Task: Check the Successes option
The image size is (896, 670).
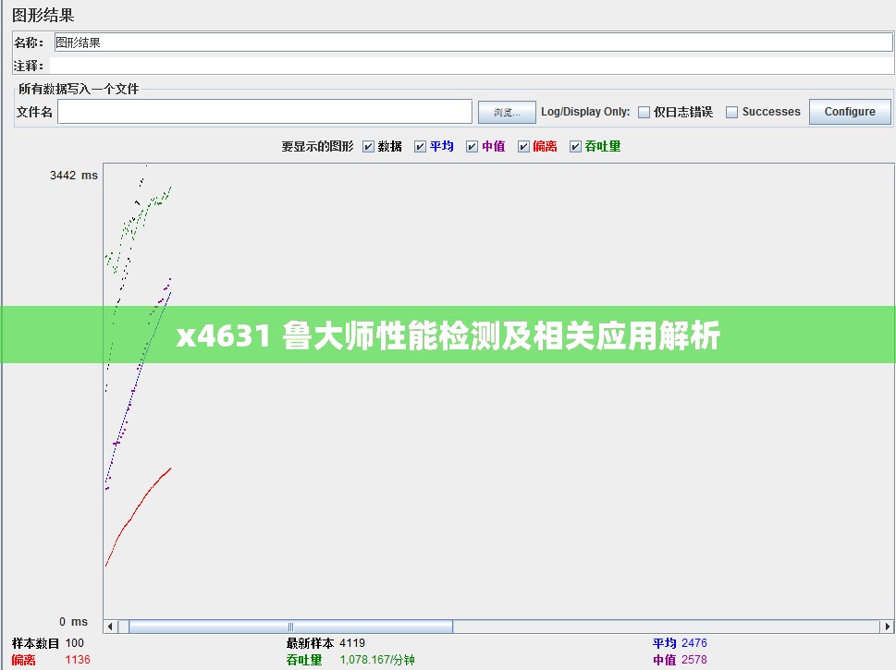Action: (731, 111)
